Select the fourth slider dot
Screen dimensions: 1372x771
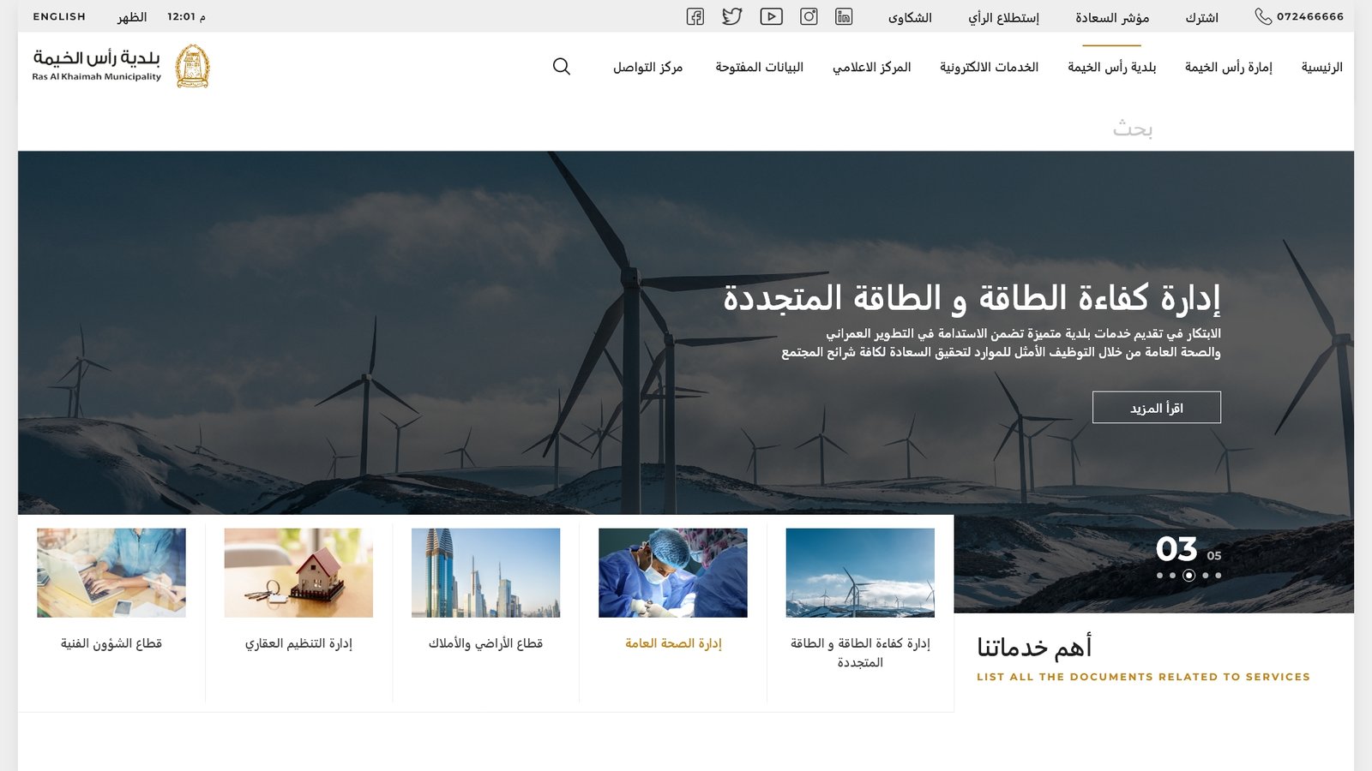(1206, 576)
